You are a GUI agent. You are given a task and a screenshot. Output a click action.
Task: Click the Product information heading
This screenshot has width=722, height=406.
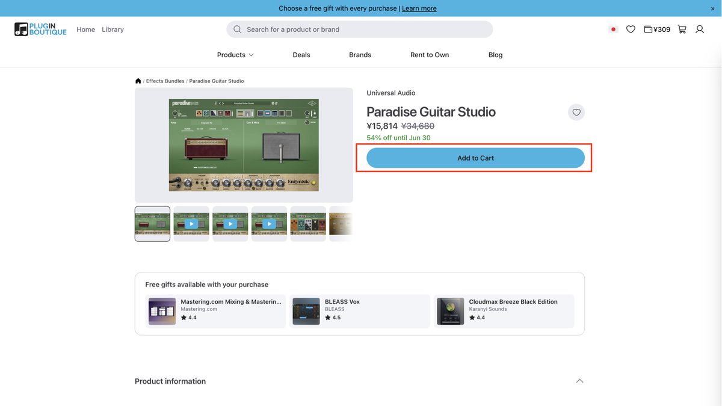(x=170, y=381)
